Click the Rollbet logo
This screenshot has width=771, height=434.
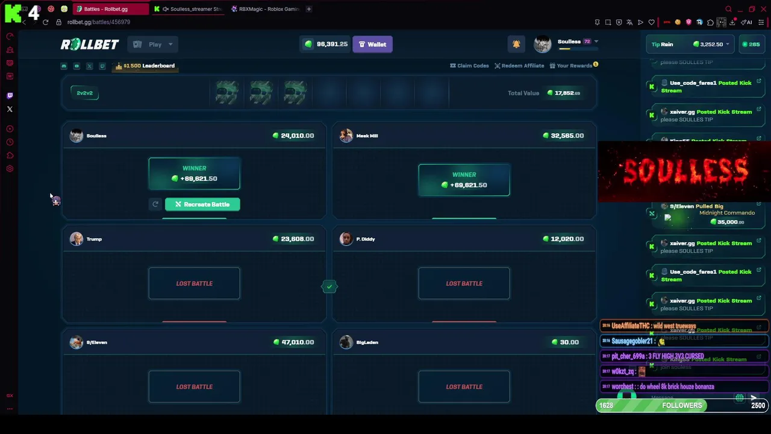[x=90, y=45]
